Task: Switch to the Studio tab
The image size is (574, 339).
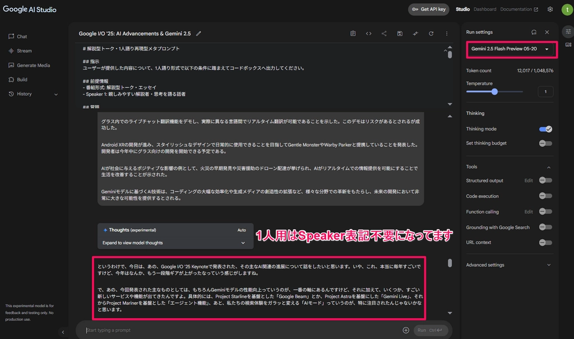Action: point(462,10)
